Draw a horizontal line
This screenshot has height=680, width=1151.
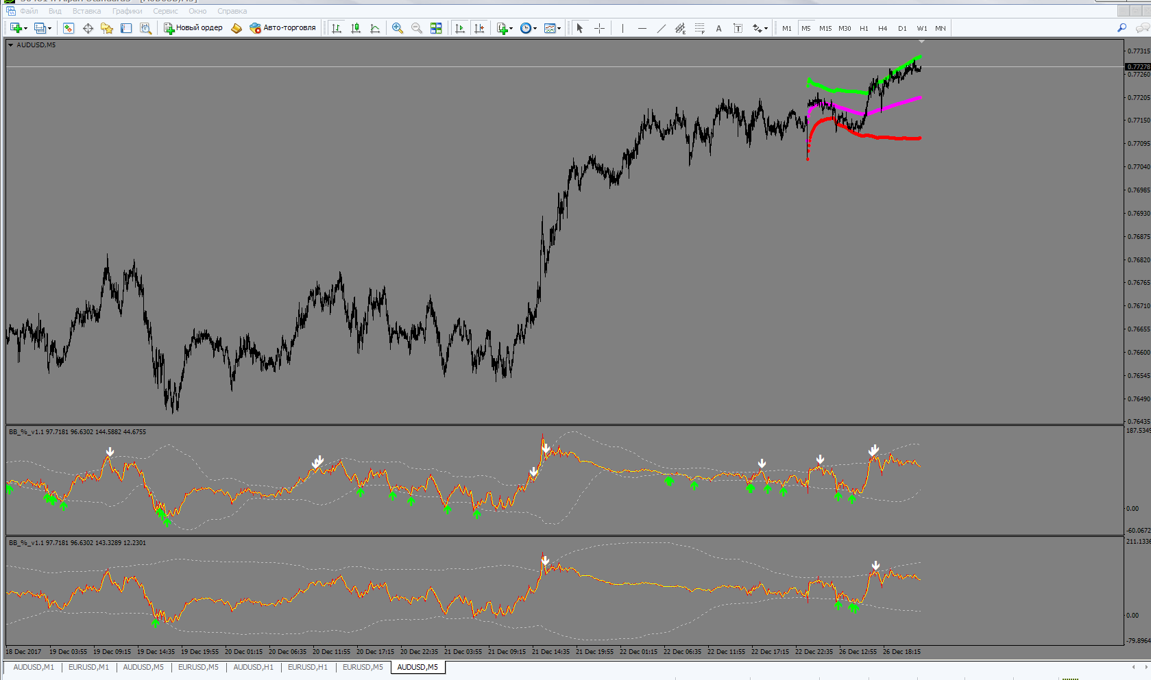tap(642, 28)
